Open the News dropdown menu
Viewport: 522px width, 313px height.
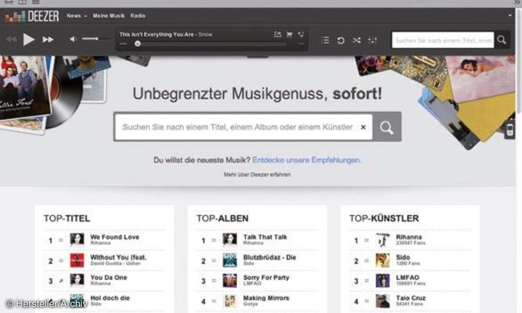click(x=77, y=16)
